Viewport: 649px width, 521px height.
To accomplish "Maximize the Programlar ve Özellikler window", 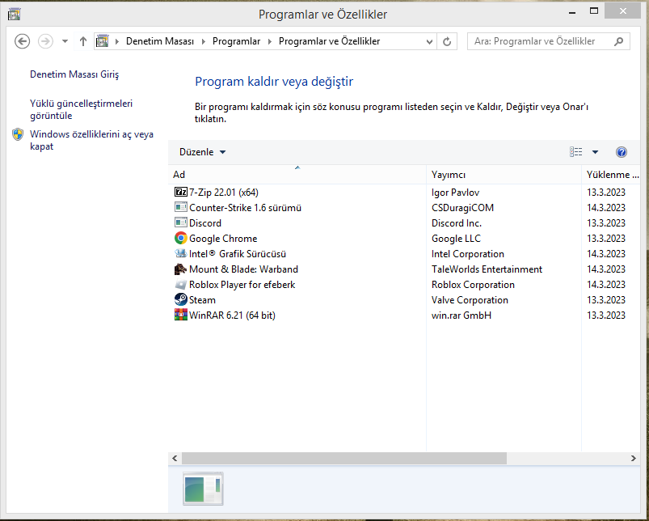I will point(594,11).
